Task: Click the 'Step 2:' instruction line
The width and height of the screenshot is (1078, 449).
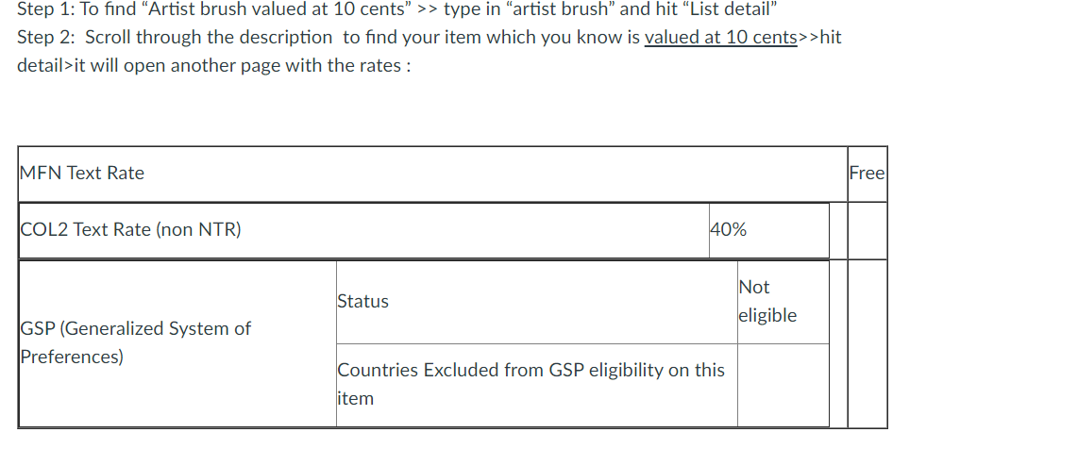Action: click(429, 37)
